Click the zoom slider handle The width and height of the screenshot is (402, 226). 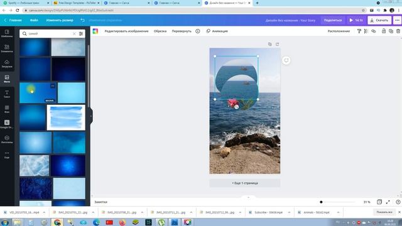click(321, 202)
